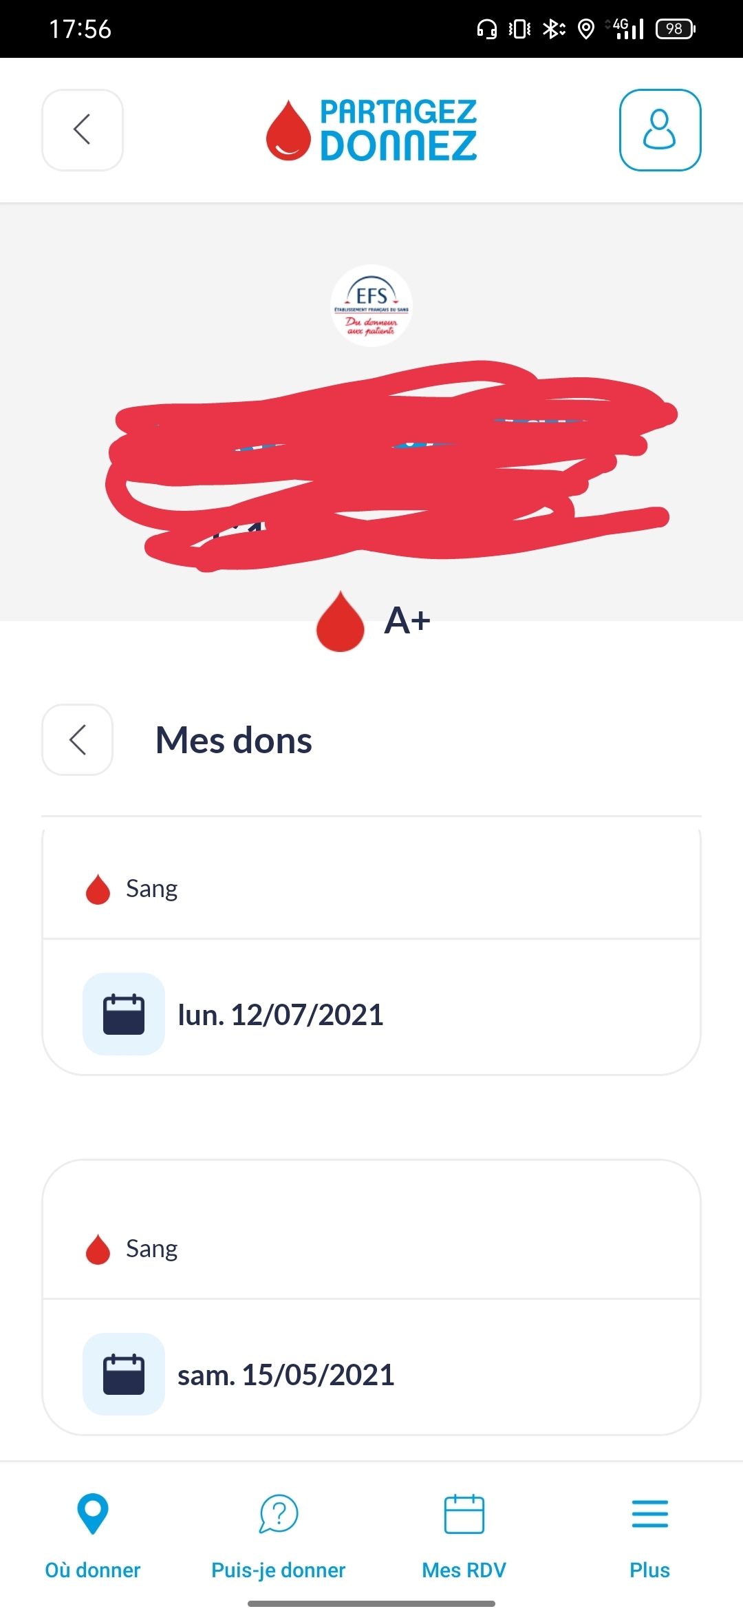
Task: Tap calendar icon for 12/07/2021 donation
Action: [124, 1013]
